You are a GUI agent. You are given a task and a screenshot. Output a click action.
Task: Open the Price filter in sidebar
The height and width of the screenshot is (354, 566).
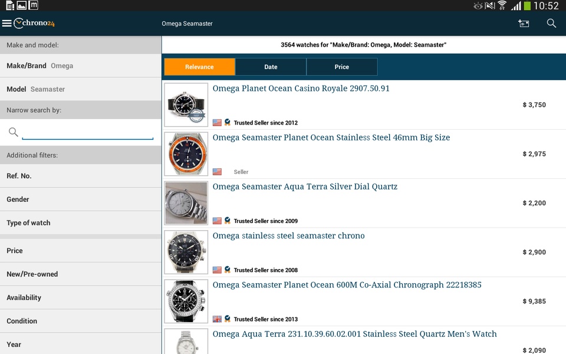coord(81,251)
